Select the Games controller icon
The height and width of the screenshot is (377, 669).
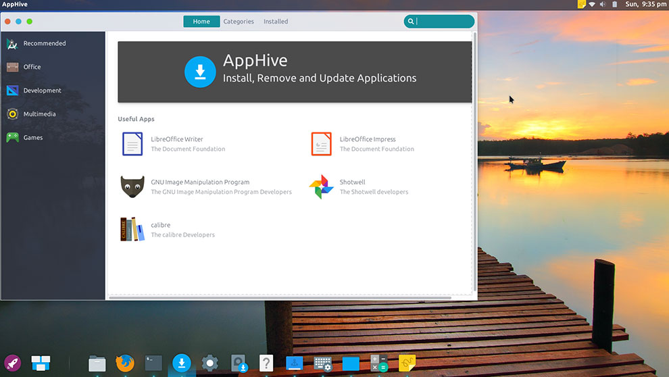click(12, 137)
